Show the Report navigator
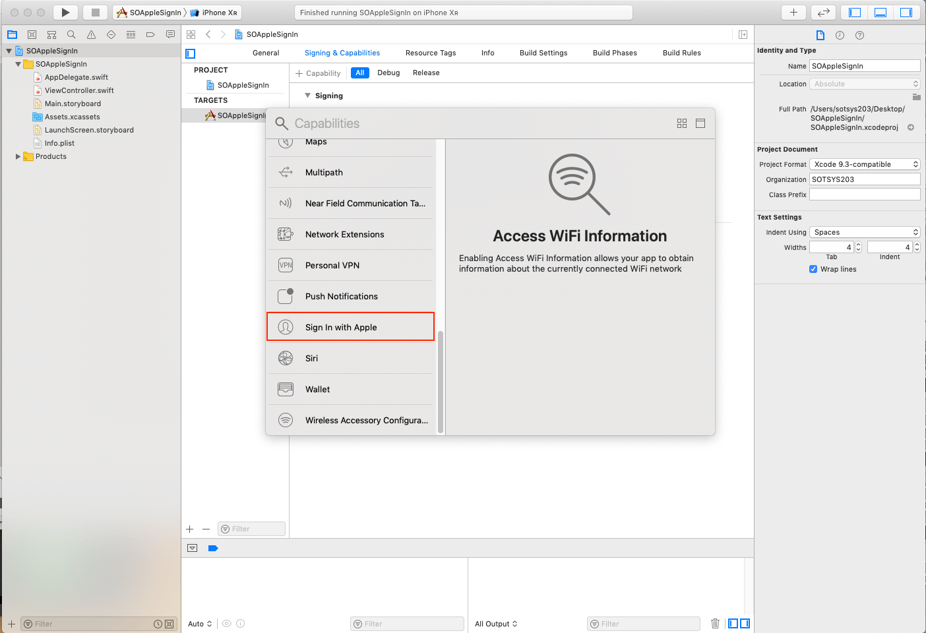 (x=170, y=34)
